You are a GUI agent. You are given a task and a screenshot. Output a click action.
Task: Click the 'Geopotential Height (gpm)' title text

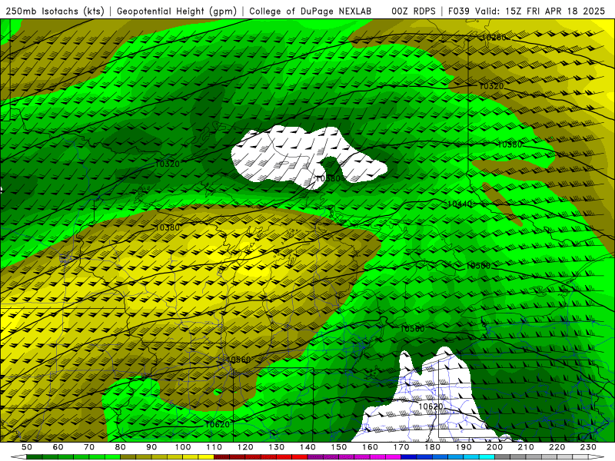[x=177, y=12]
